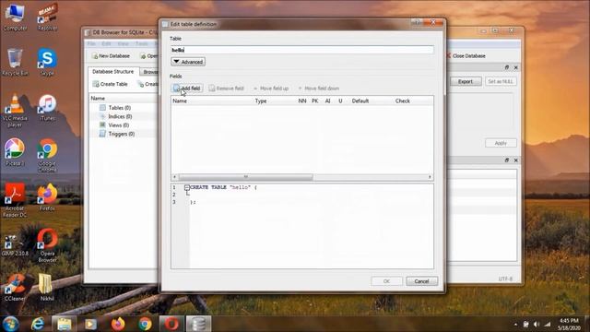The image size is (590, 332).
Task: Open the Skype desktop icon
Action: click(x=47, y=62)
